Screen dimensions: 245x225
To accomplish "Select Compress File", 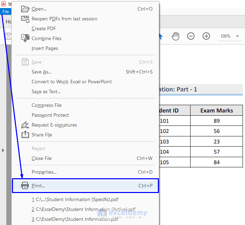I will (85, 105).
